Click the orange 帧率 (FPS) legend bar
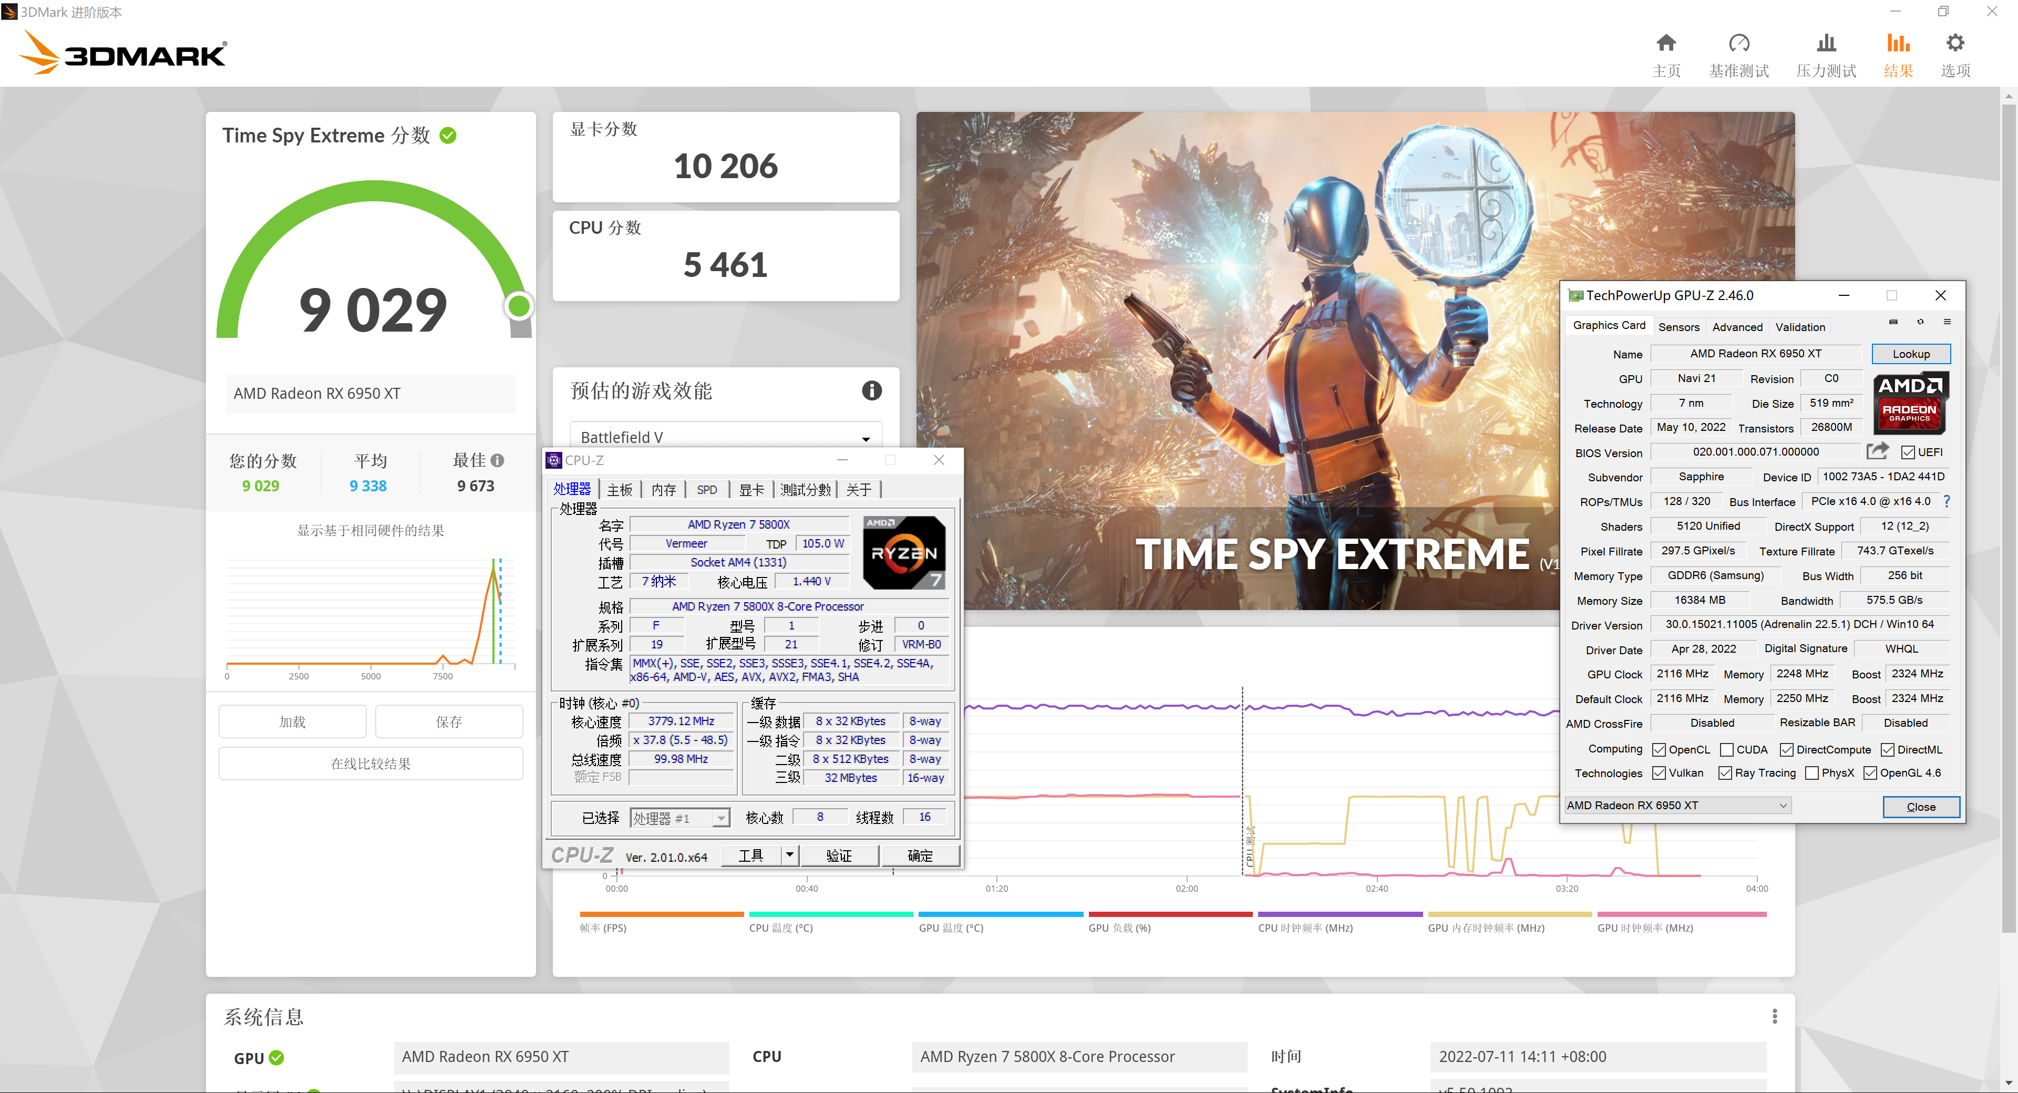 pyautogui.click(x=661, y=914)
